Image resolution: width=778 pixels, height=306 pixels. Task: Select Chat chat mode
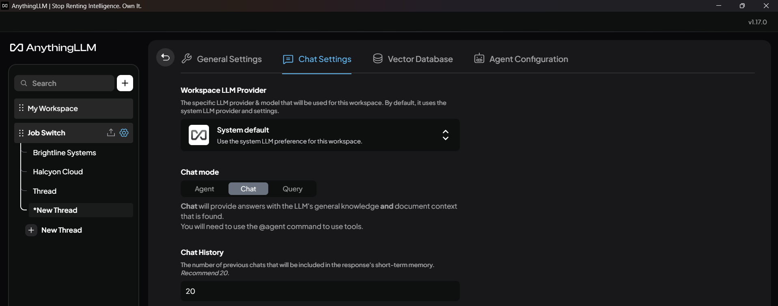pyautogui.click(x=248, y=189)
